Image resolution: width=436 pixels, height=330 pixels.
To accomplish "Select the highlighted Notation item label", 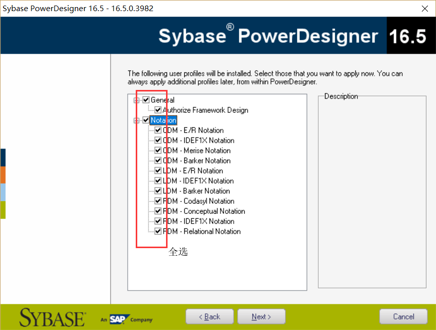I will [x=163, y=120].
